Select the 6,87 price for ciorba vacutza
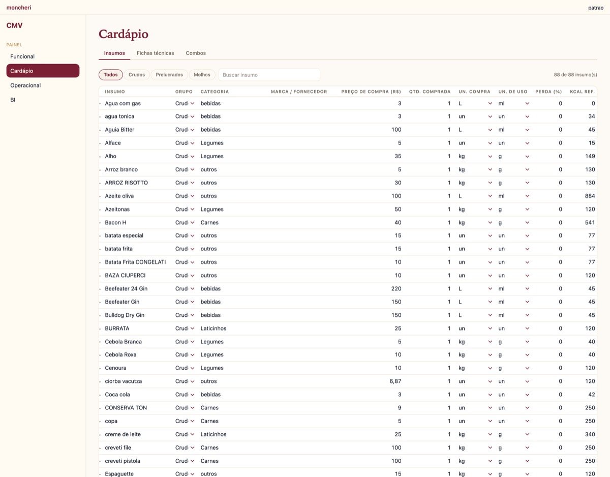The height and width of the screenshot is (477, 610). (395, 381)
